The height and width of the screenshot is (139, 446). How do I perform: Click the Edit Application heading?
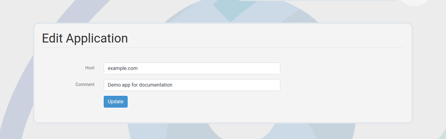click(x=85, y=39)
